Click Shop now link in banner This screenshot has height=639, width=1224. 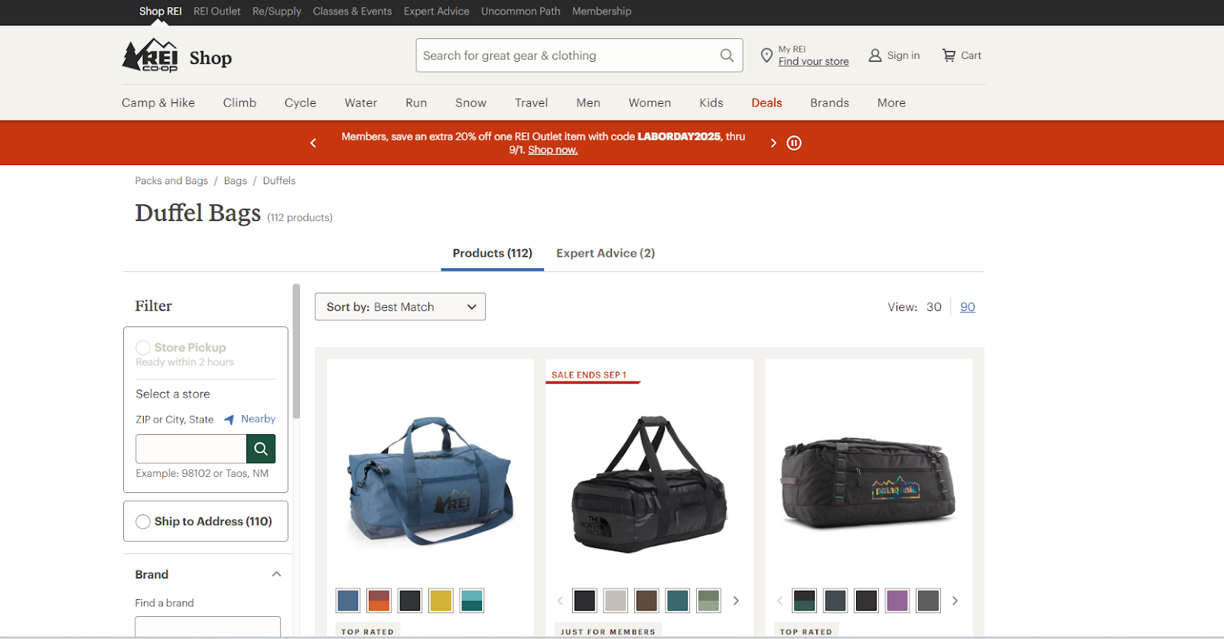pos(552,150)
